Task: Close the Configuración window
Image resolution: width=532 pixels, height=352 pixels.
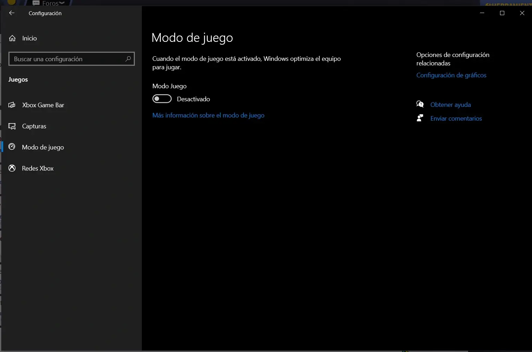Action: point(522,13)
